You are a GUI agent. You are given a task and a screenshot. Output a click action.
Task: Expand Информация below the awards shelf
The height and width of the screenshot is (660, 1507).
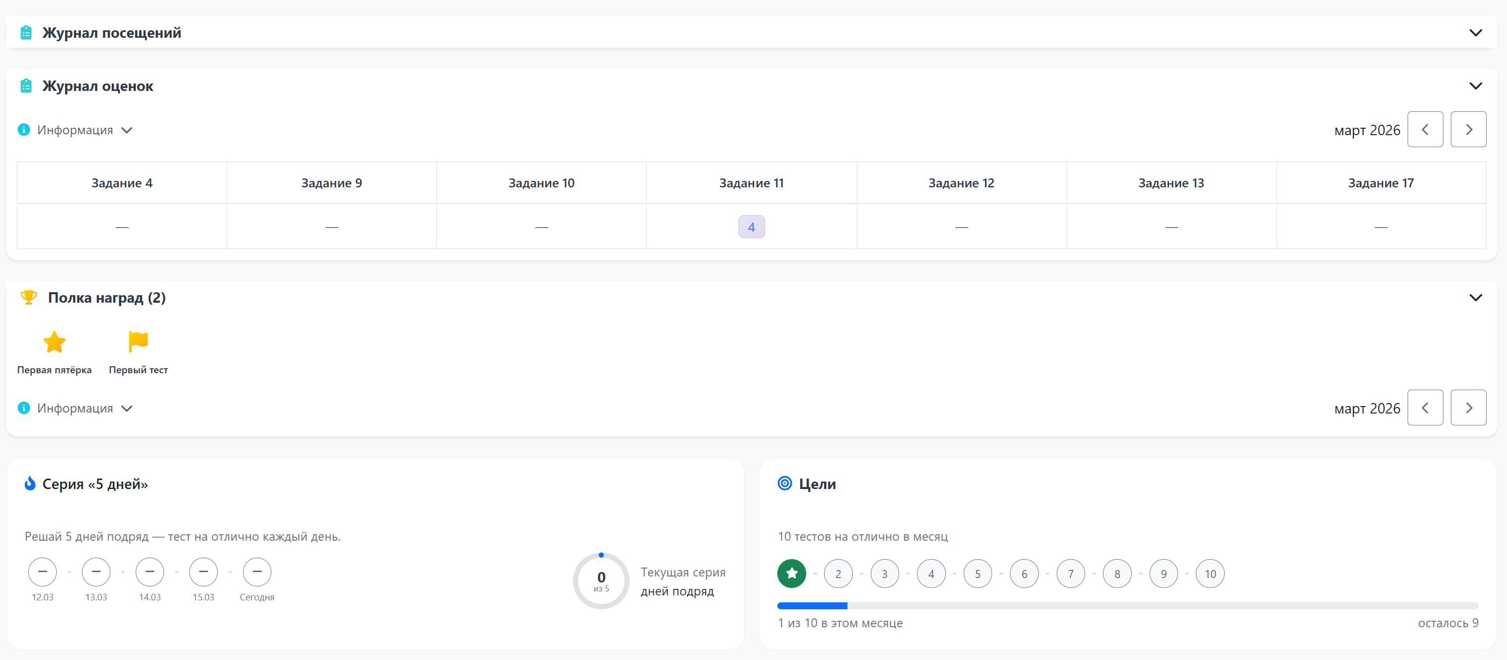coord(76,409)
